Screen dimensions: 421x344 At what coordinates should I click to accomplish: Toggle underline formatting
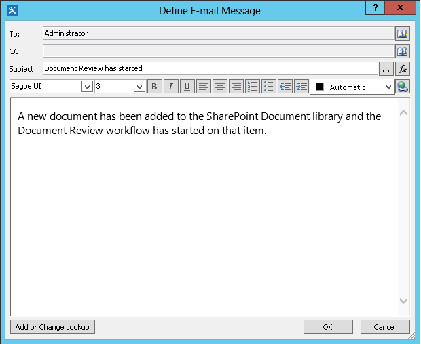(187, 87)
